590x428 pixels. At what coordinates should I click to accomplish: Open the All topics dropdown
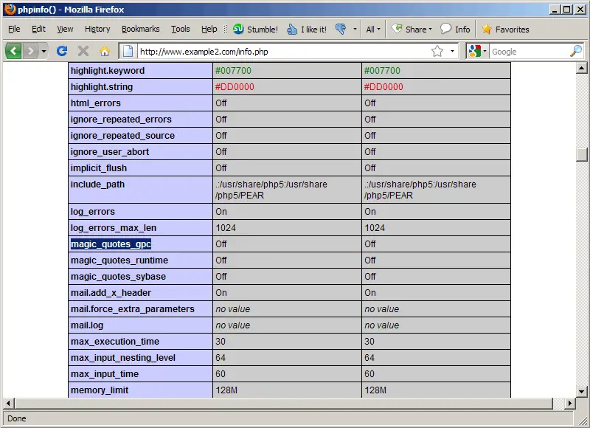[373, 29]
